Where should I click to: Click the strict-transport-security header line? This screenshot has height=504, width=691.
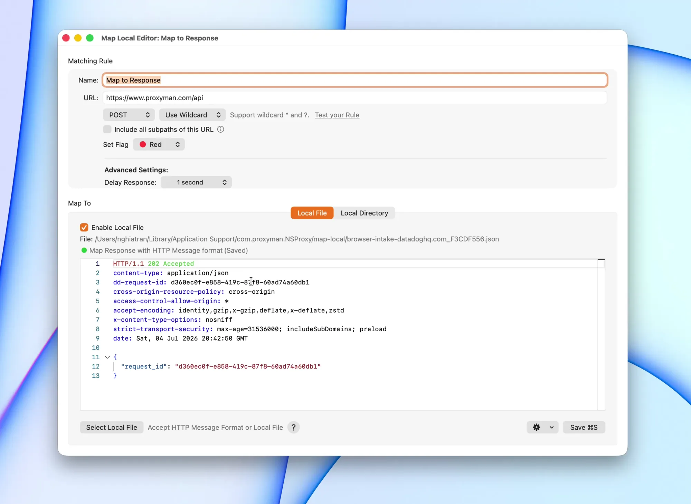pos(250,329)
